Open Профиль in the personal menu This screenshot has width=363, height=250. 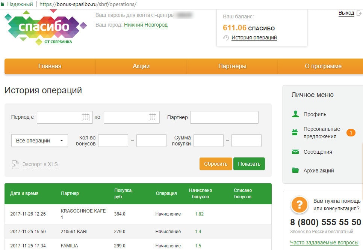pos(315,114)
